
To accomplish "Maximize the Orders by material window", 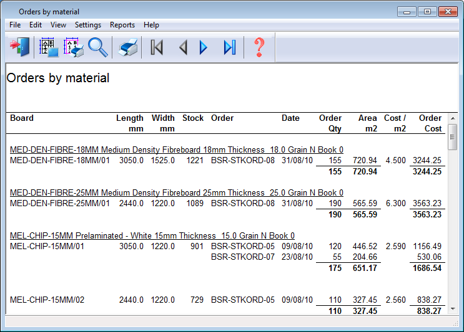I will click(427, 12).
